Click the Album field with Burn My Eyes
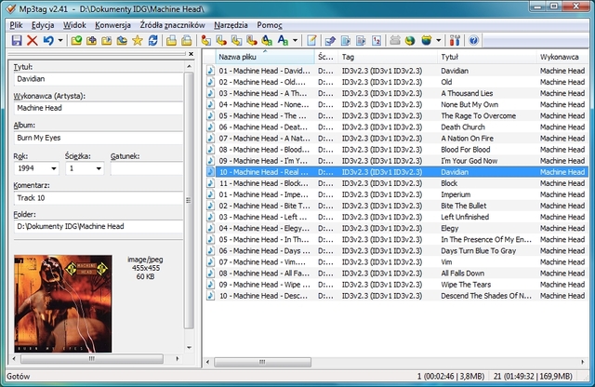Screen dimensions: 595x387 99,138
